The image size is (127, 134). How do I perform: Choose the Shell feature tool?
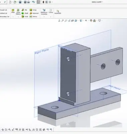25,16
